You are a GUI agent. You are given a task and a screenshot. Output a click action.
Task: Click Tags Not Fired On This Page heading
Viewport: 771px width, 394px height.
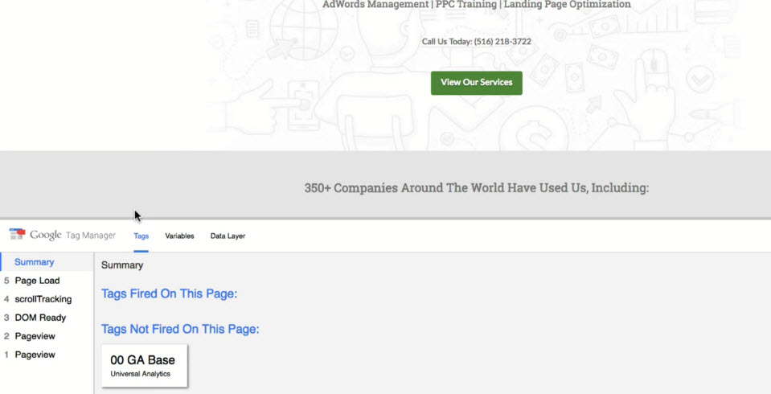click(x=180, y=329)
